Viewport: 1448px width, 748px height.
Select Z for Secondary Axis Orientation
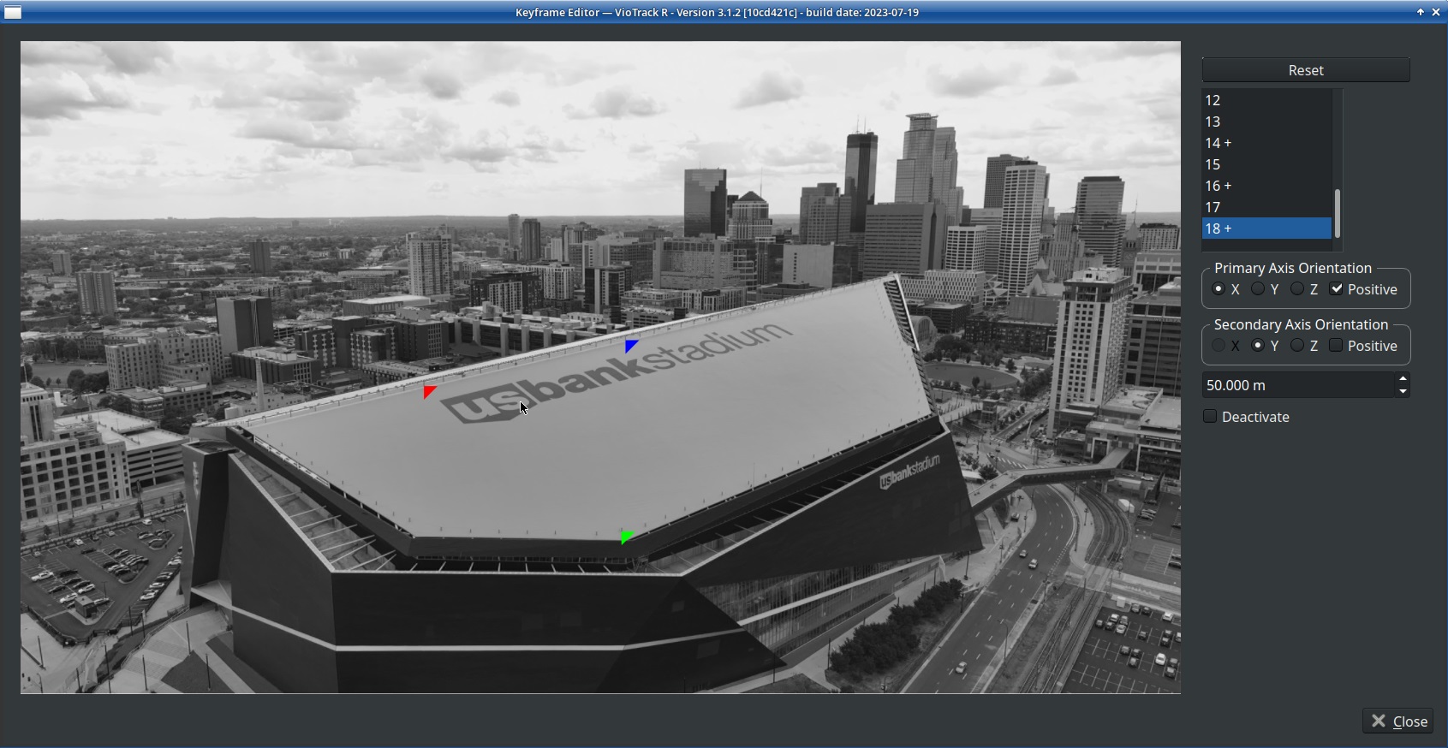pyautogui.click(x=1298, y=346)
